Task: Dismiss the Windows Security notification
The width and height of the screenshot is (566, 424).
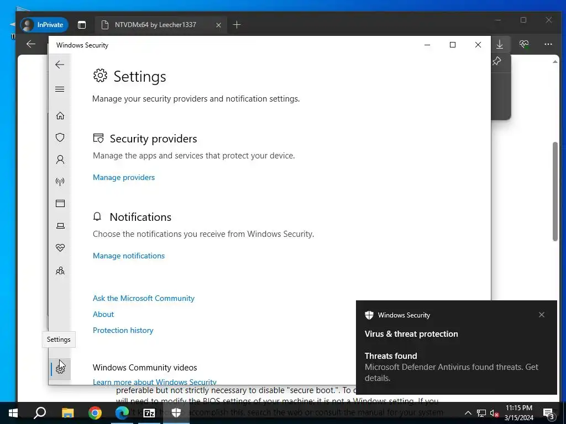Action: [x=542, y=315]
